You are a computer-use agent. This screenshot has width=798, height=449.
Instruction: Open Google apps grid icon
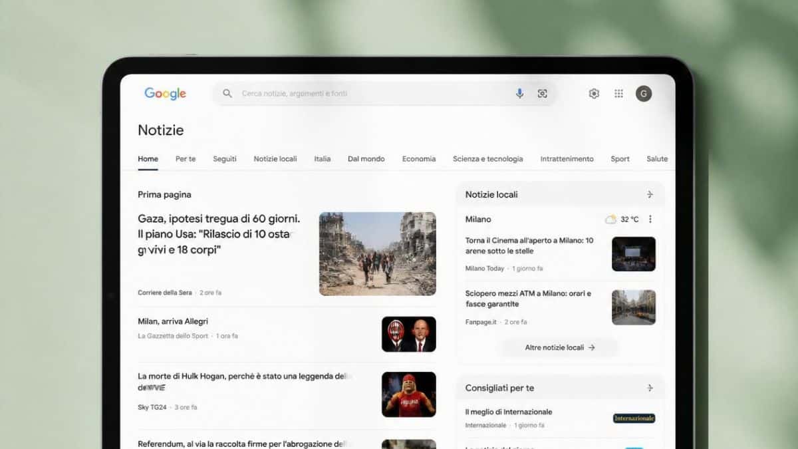click(618, 94)
